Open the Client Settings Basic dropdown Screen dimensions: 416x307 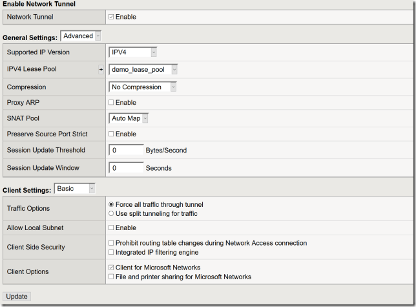[75, 189]
